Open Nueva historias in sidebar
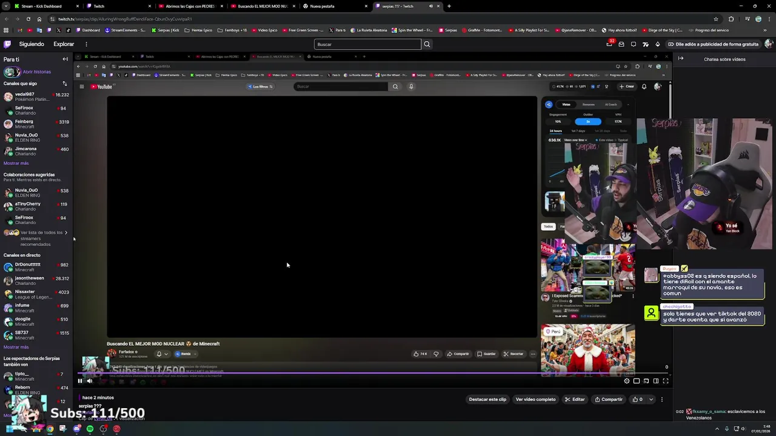Viewport: 776px width, 436px height. (27, 71)
